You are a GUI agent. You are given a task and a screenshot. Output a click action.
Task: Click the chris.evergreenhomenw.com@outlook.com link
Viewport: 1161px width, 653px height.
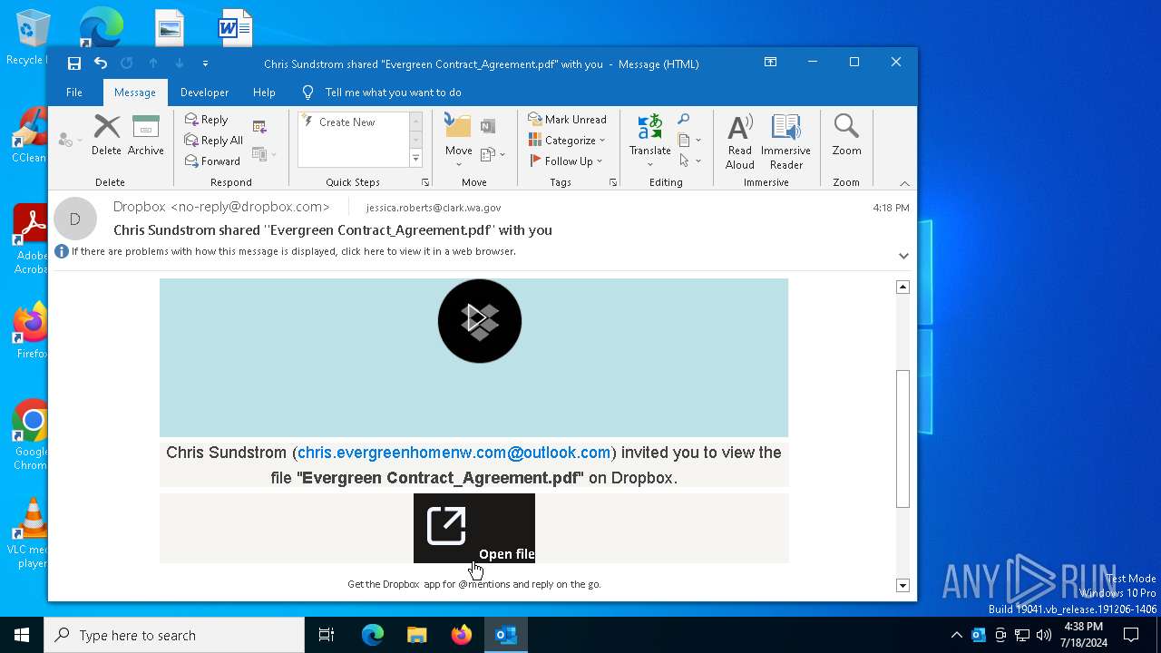454,453
